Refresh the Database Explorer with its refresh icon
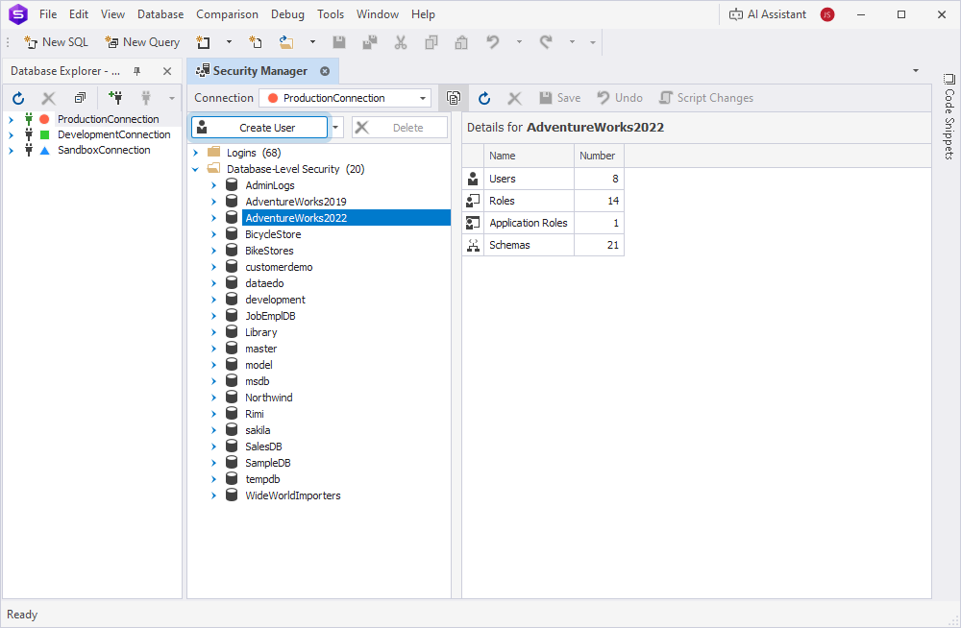Screen dimensions: 961x628 click(x=17, y=97)
